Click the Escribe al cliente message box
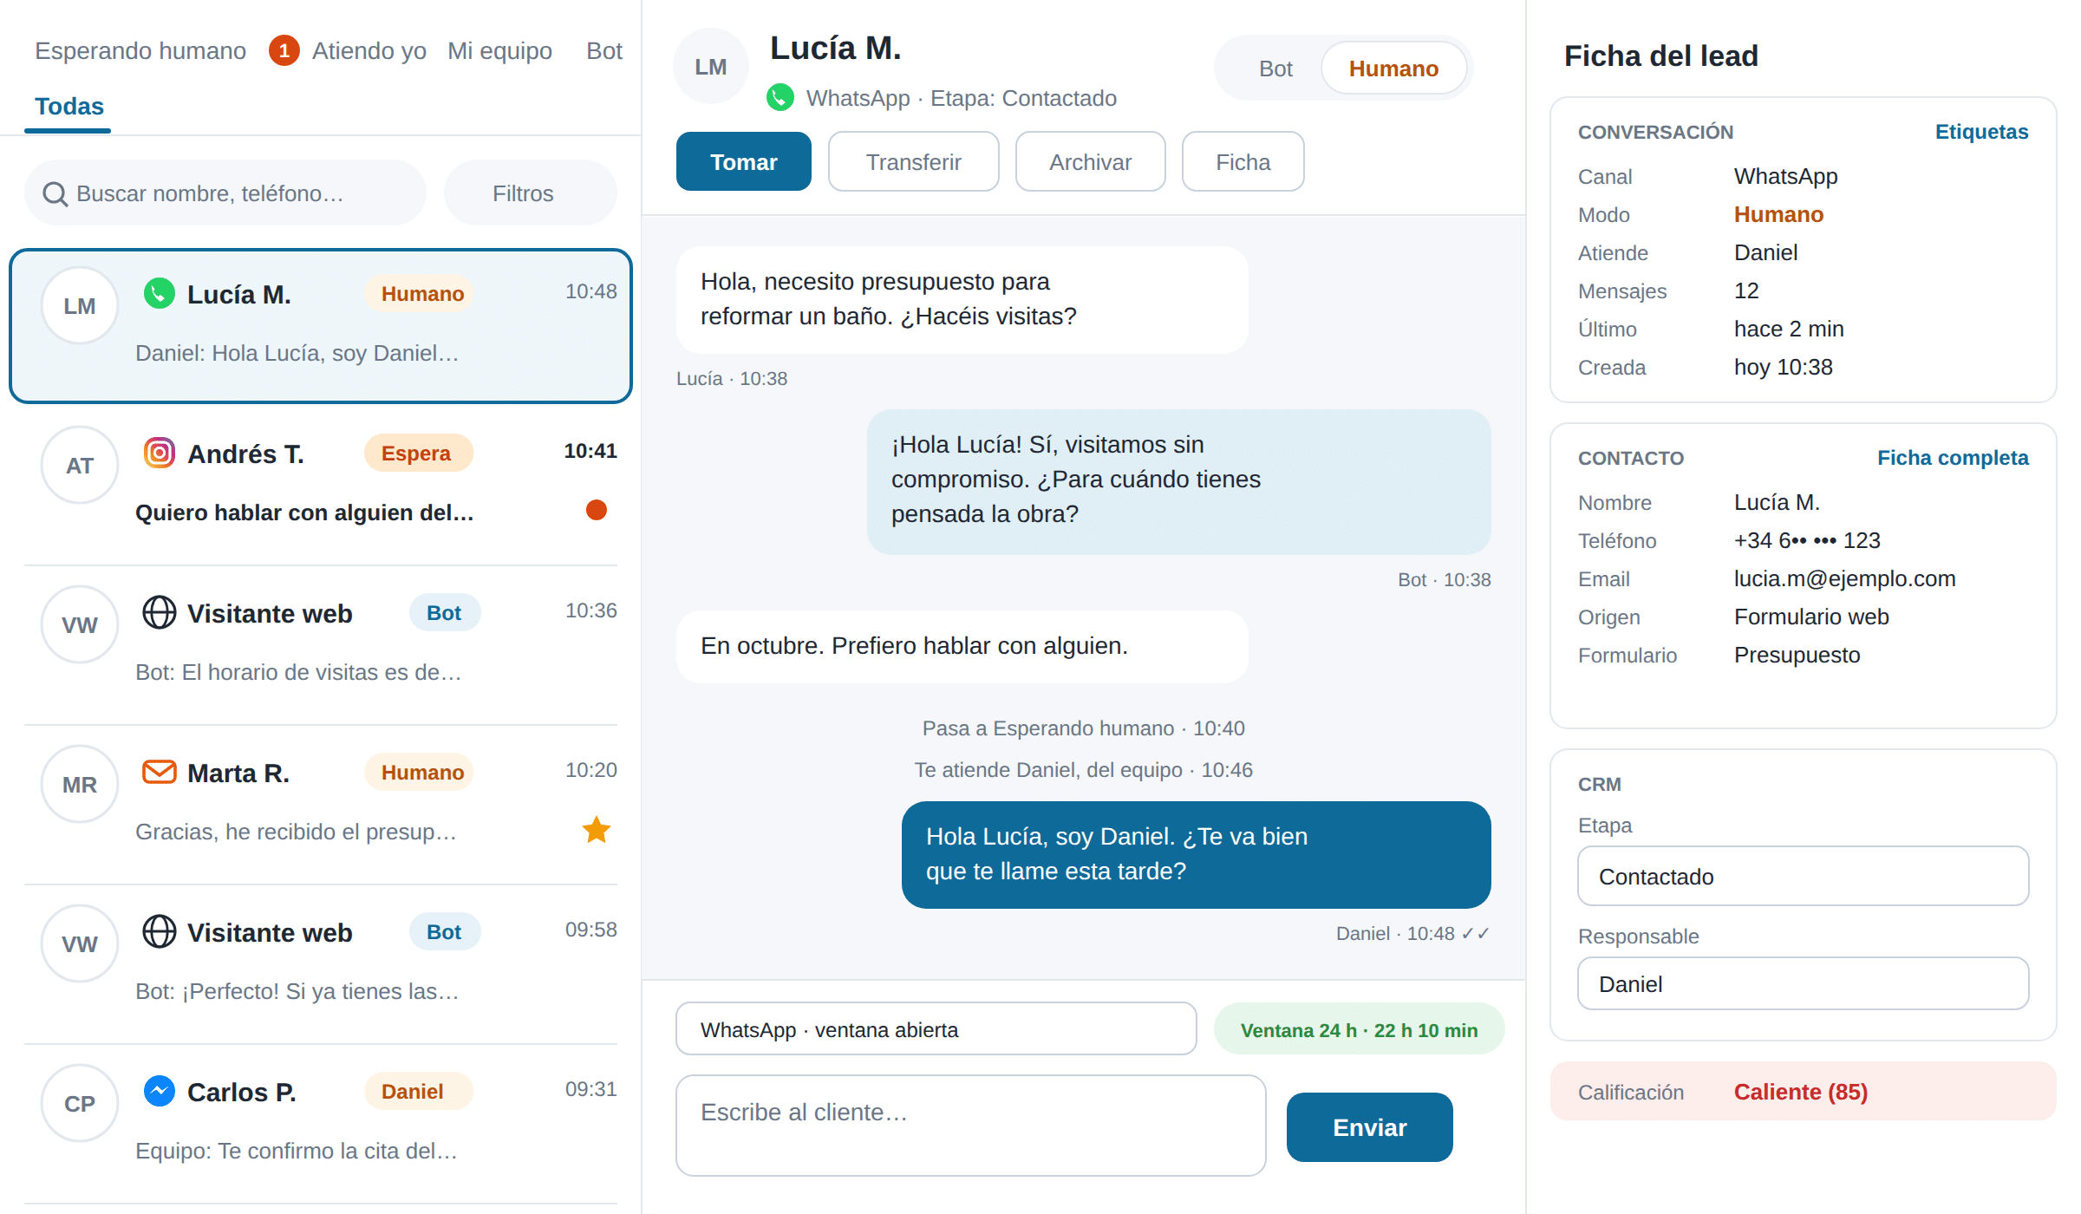Image resolution: width=2081 pixels, height=1214 pixels. point(971,1126)
